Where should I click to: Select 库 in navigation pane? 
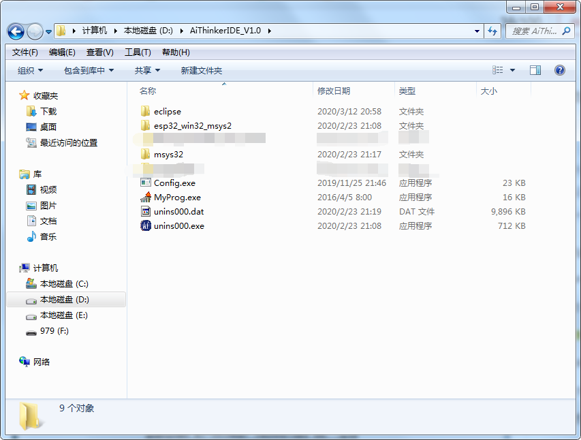pos(37,174)
